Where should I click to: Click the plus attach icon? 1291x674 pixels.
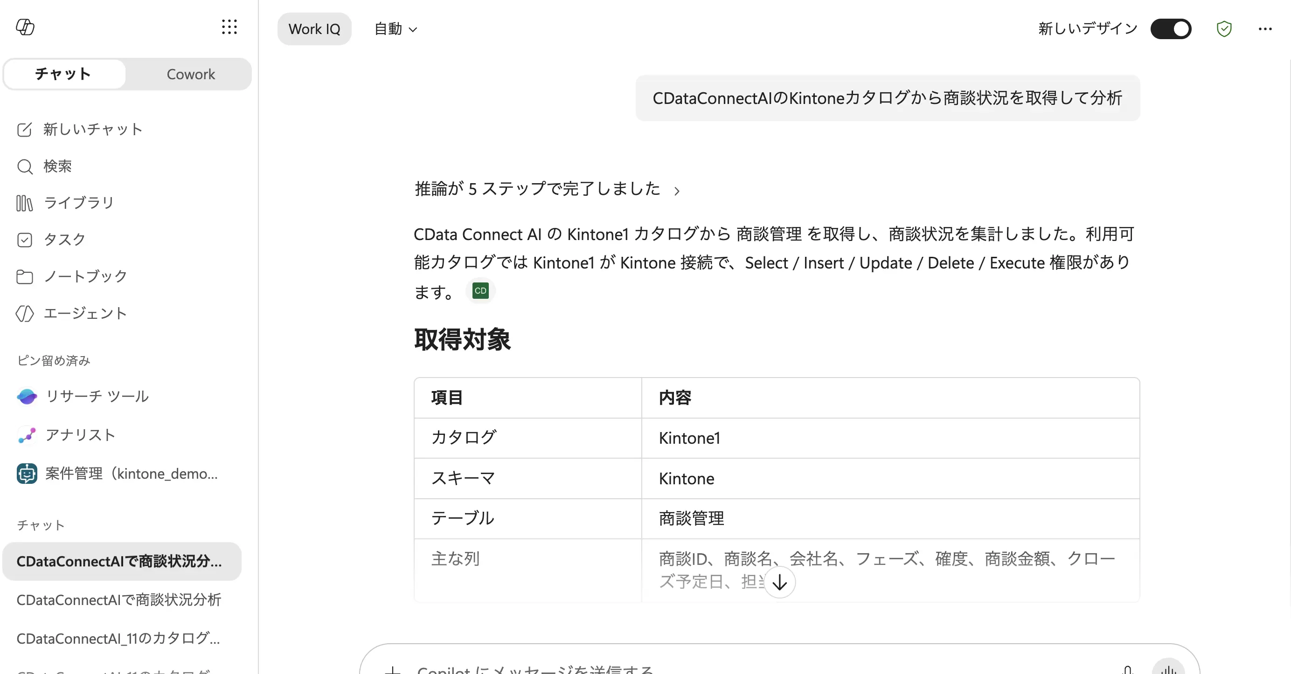[393, 670]
